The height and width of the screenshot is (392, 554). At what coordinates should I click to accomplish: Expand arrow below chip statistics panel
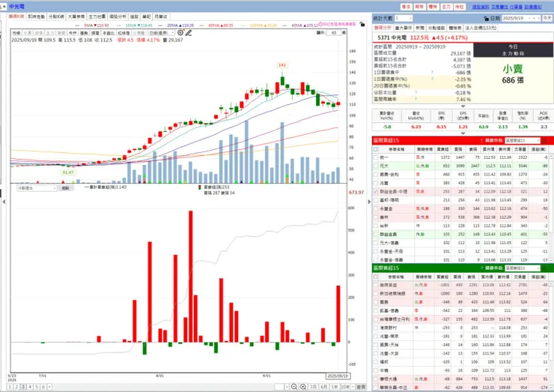pyautogui.click(x=463, y=106)
